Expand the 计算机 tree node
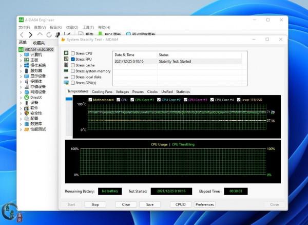The image size is (308, 225). [x=21, y=54]
